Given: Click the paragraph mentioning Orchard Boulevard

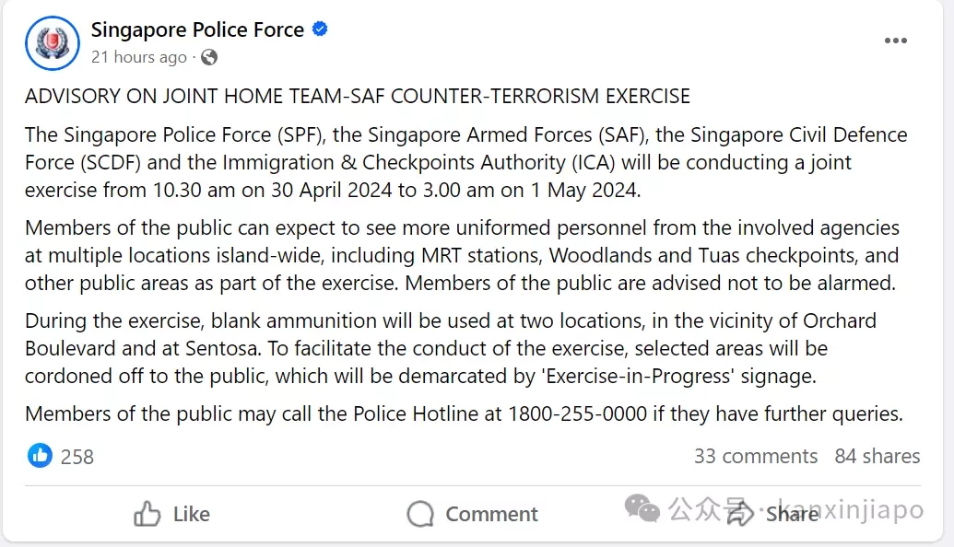Looking at the screenshot, I should coord(451,348).
